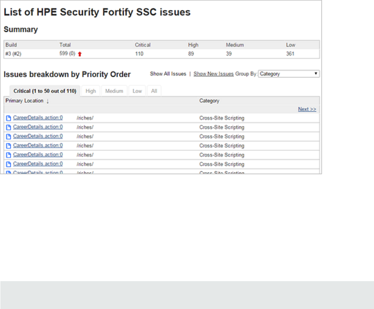Click the file icon in the second issue row

coord(8,127)
